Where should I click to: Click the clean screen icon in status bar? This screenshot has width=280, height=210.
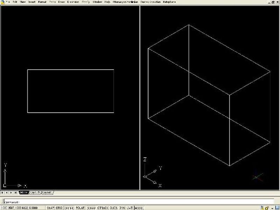pos(276,208)
